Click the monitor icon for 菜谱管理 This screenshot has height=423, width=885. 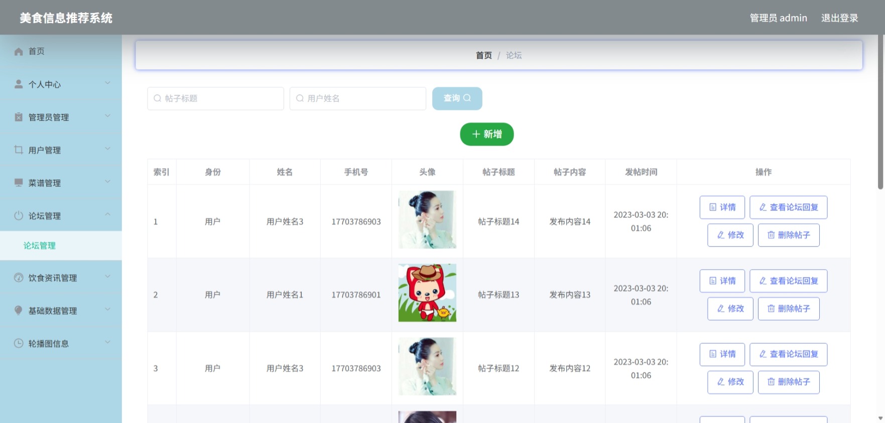19,182
